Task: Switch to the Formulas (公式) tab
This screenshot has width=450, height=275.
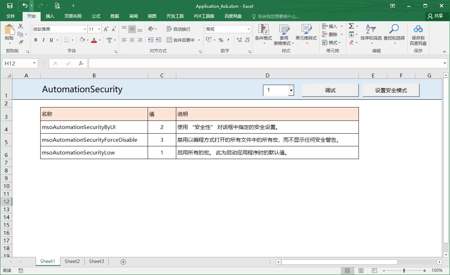Action: 96,16
